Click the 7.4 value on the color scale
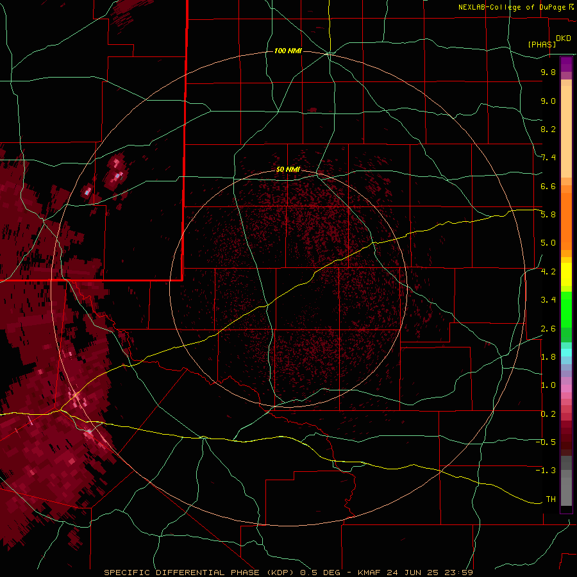Image resolution: width=577 pixels, height=577 pixels. tap(548, 158)
